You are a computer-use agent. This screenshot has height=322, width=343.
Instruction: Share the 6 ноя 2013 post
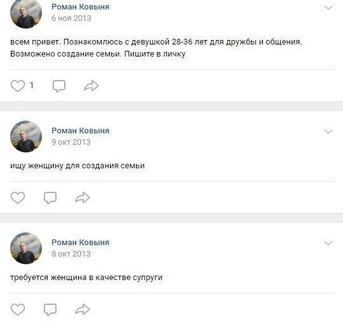91,86
